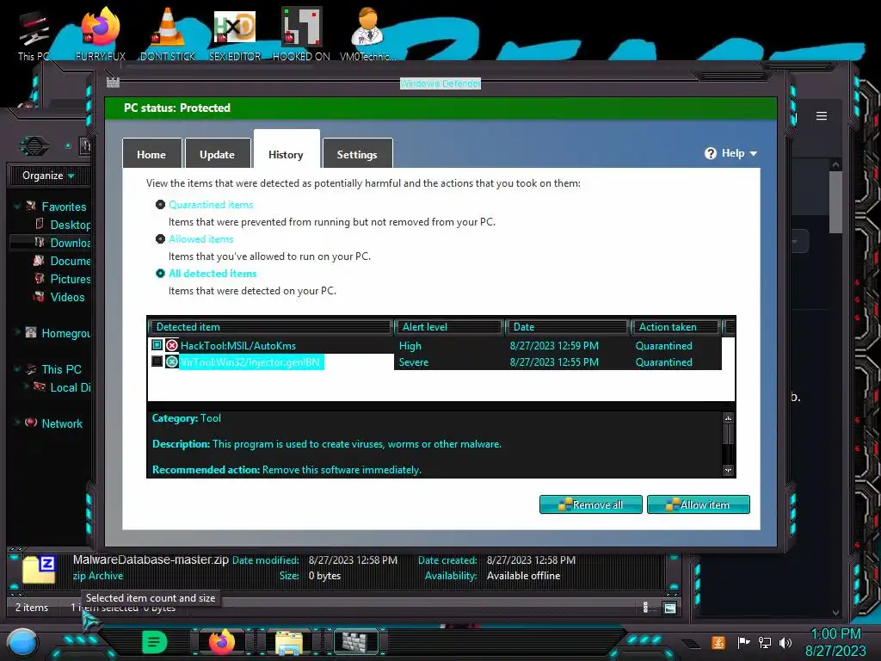Click the volume speaker tray icon
The width and height of the screenshot is (881, 661).
pos(786,642)
